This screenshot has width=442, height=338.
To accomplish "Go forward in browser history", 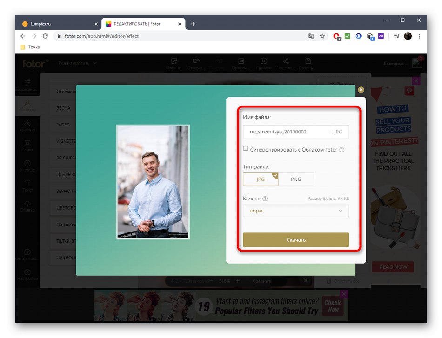I will pyautogui.click(x=34, y=36).
